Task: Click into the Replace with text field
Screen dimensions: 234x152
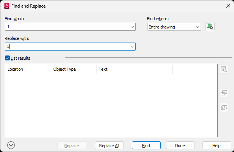Action: (x=67, y=46)
